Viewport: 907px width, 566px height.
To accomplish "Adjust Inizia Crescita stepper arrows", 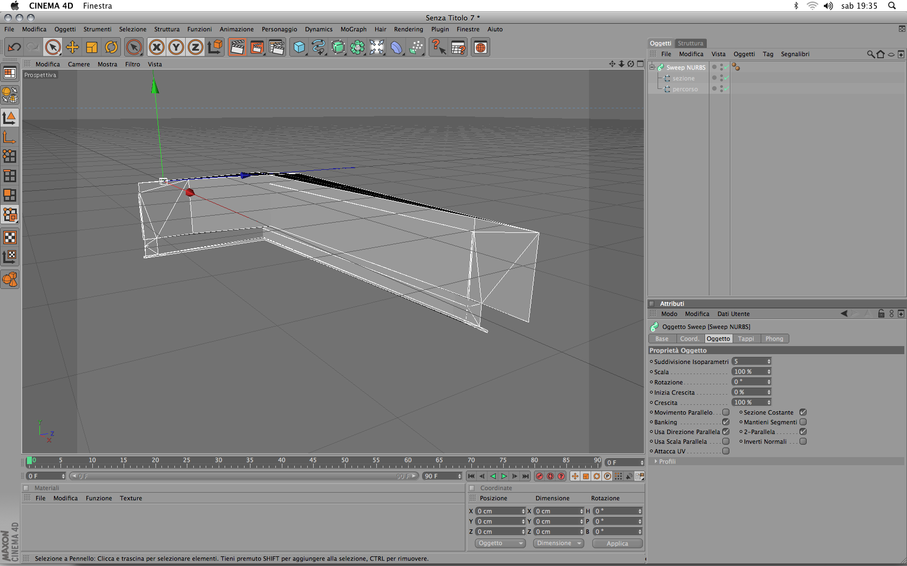I will point(769,392).
